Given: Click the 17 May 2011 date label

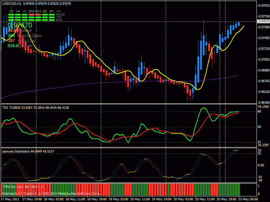Looking at the screenshot, I should (x=10, y=199).
